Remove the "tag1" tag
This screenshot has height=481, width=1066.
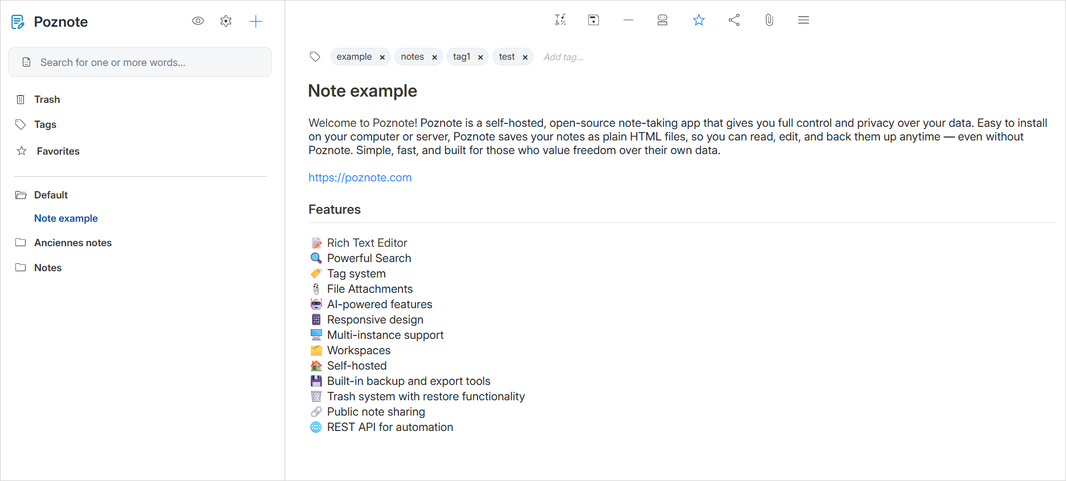480,57
